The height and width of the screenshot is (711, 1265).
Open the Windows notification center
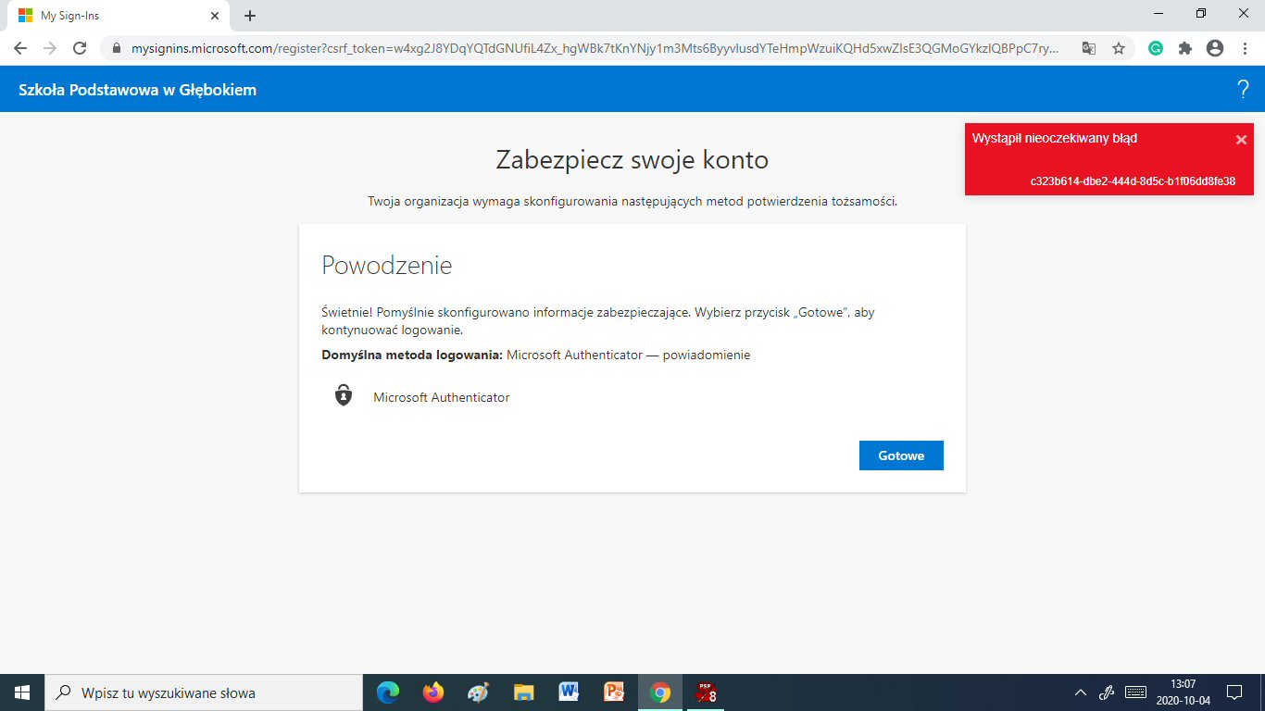click(1234, 692)
